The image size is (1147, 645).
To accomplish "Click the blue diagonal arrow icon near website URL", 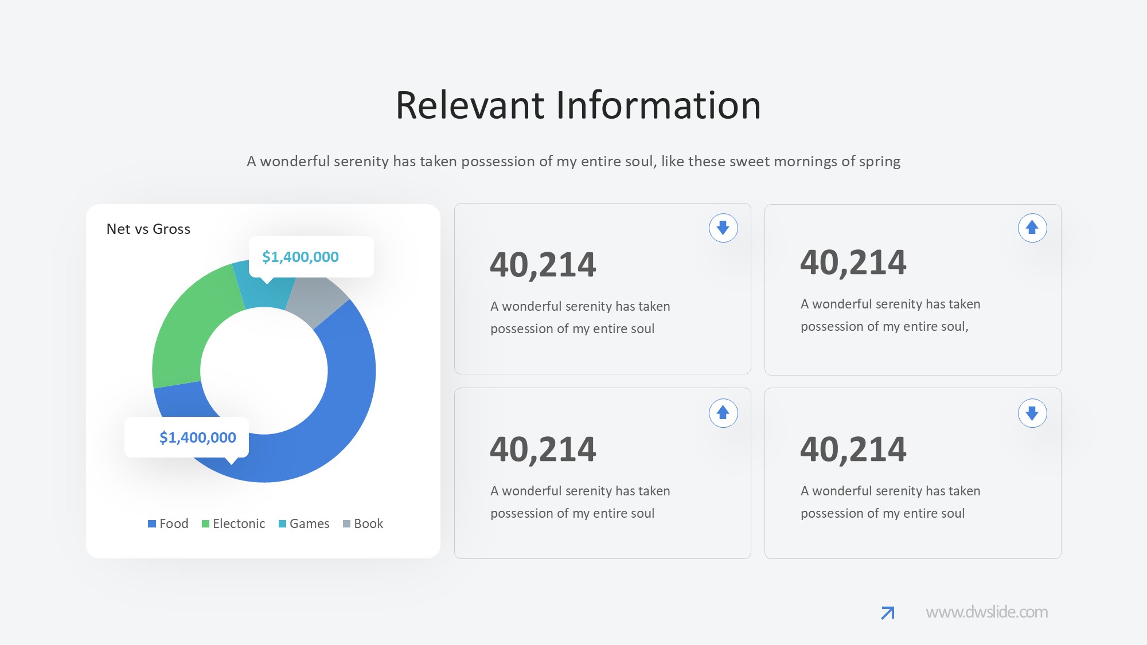I will coord(887,613).
